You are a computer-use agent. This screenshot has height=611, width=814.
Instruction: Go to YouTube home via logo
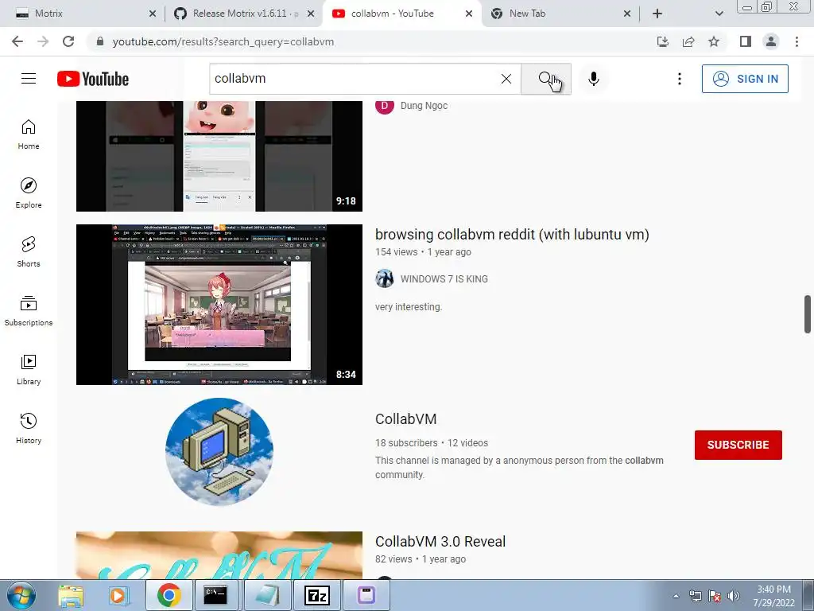pos(93,79)
